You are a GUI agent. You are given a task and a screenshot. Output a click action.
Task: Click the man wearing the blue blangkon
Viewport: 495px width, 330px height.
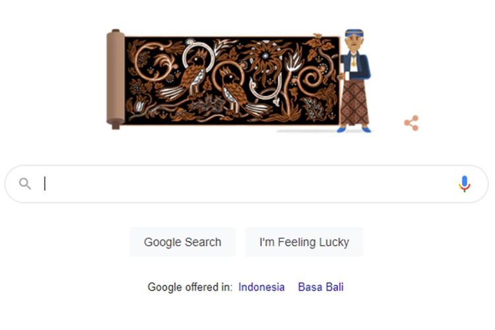coord(354,81)
